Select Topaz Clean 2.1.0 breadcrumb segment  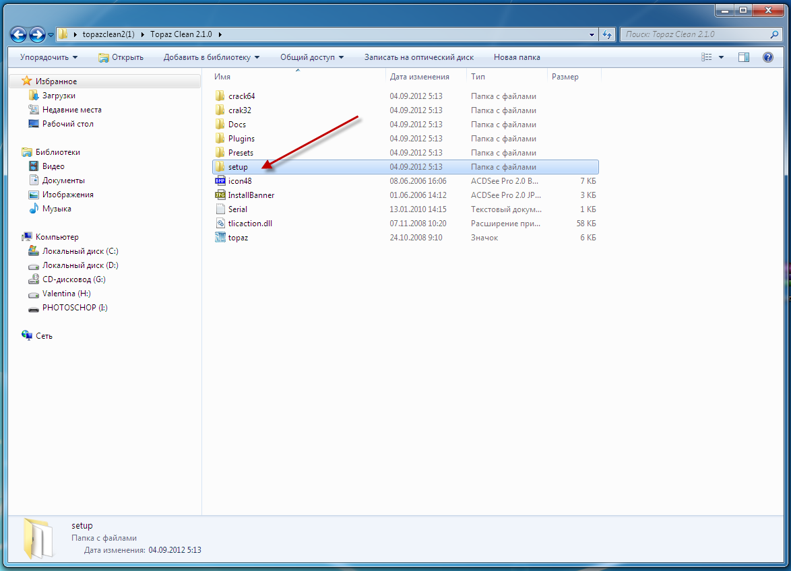(x=181, y=34)
